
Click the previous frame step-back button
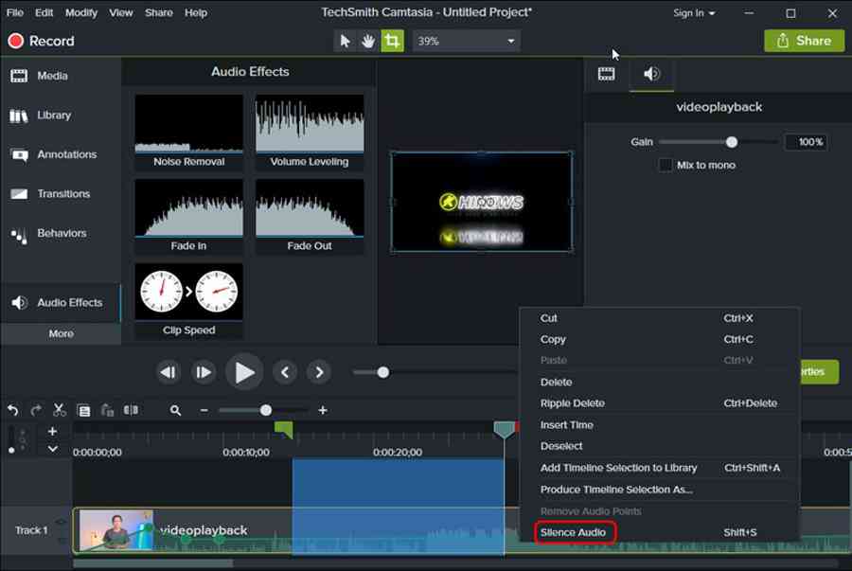tap(169, 372)
